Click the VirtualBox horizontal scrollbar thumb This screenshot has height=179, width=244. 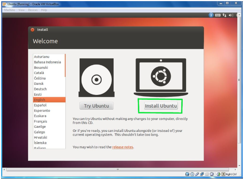point(118,170)
